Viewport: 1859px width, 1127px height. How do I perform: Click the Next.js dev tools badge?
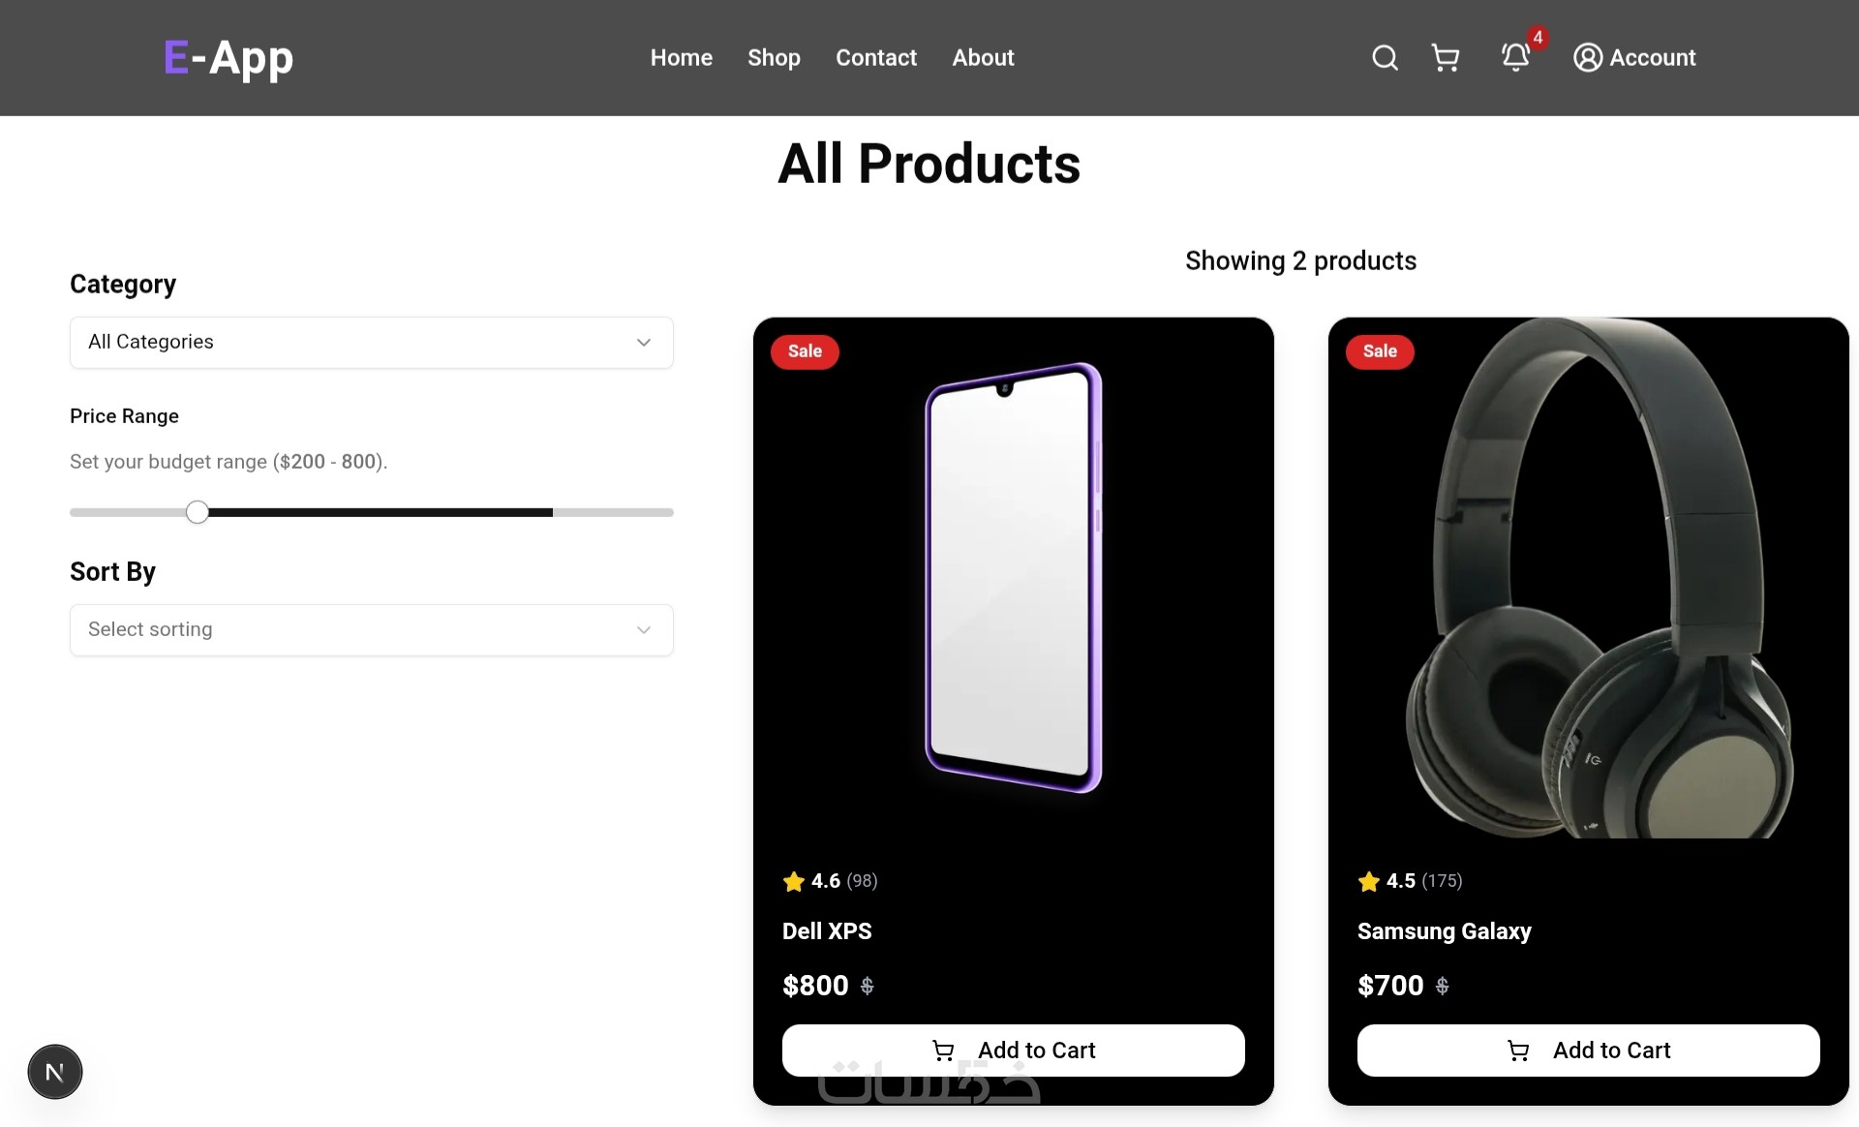[x=55, y=1072]
